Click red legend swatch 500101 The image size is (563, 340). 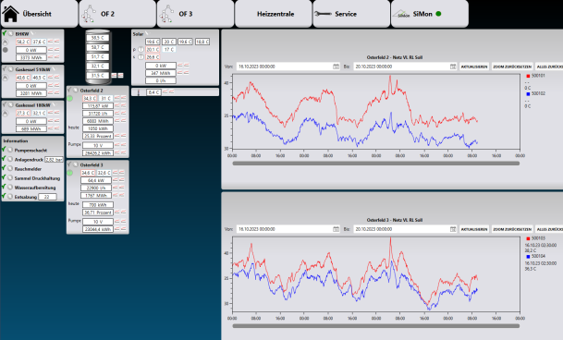pos(528,76)
